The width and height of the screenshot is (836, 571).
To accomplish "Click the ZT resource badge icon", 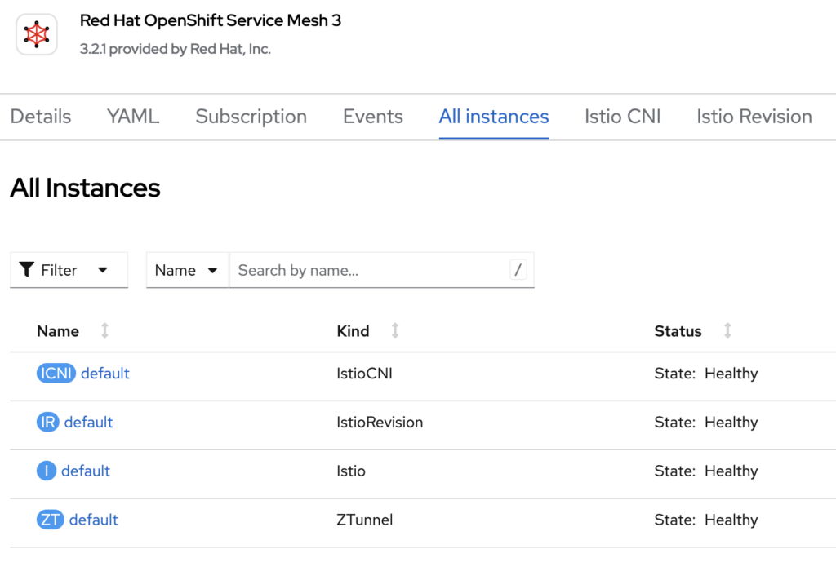I will [50, 520].
